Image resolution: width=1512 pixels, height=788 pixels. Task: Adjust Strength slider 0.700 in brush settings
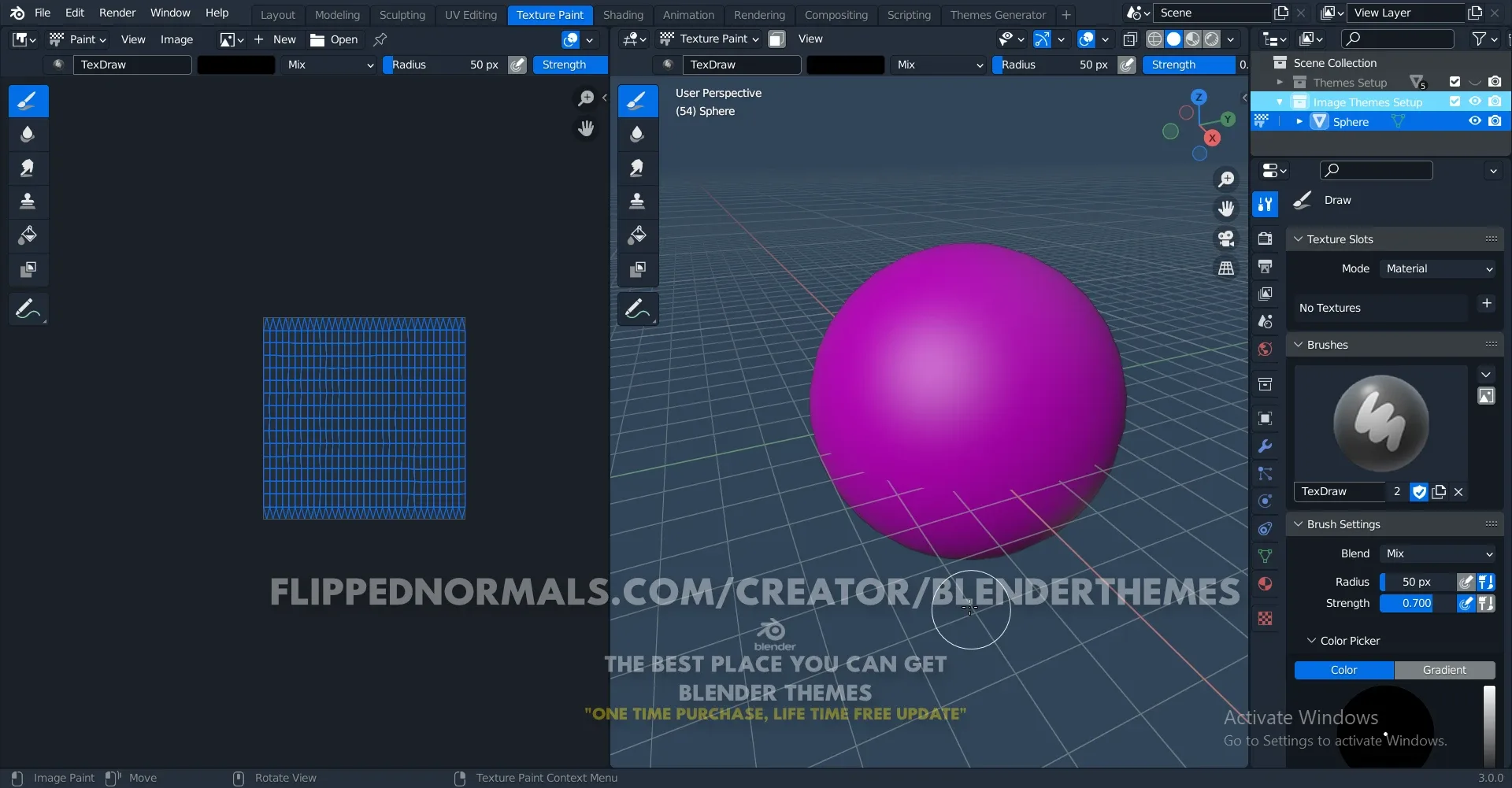1417,603
